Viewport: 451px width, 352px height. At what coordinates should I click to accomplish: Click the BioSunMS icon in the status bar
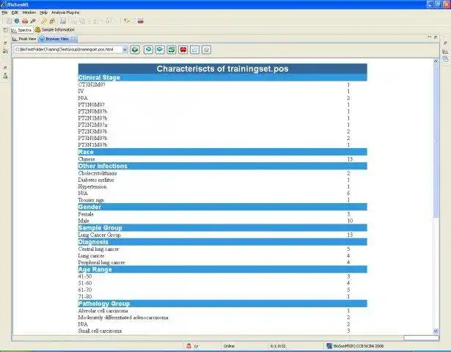[x=329, y=346]
